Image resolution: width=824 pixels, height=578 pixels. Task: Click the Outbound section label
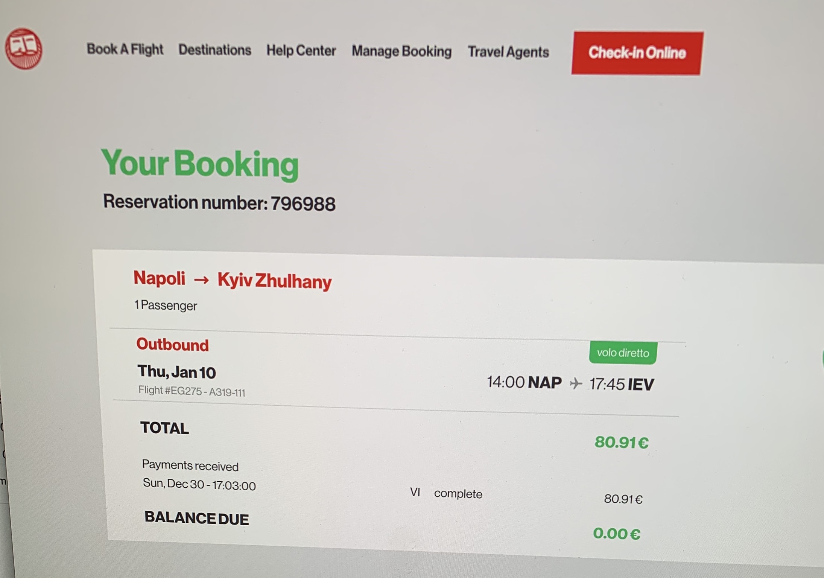pos(172,345)
